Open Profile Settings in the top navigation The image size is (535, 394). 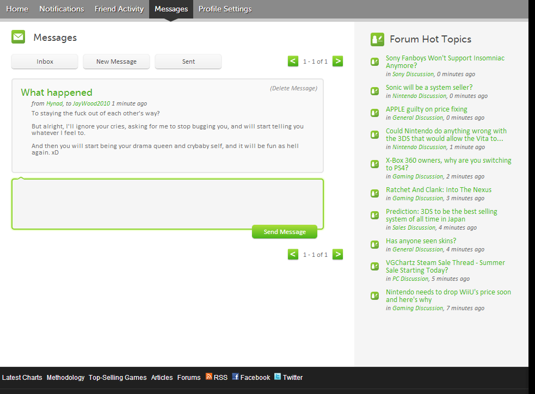tap(225, 9)
